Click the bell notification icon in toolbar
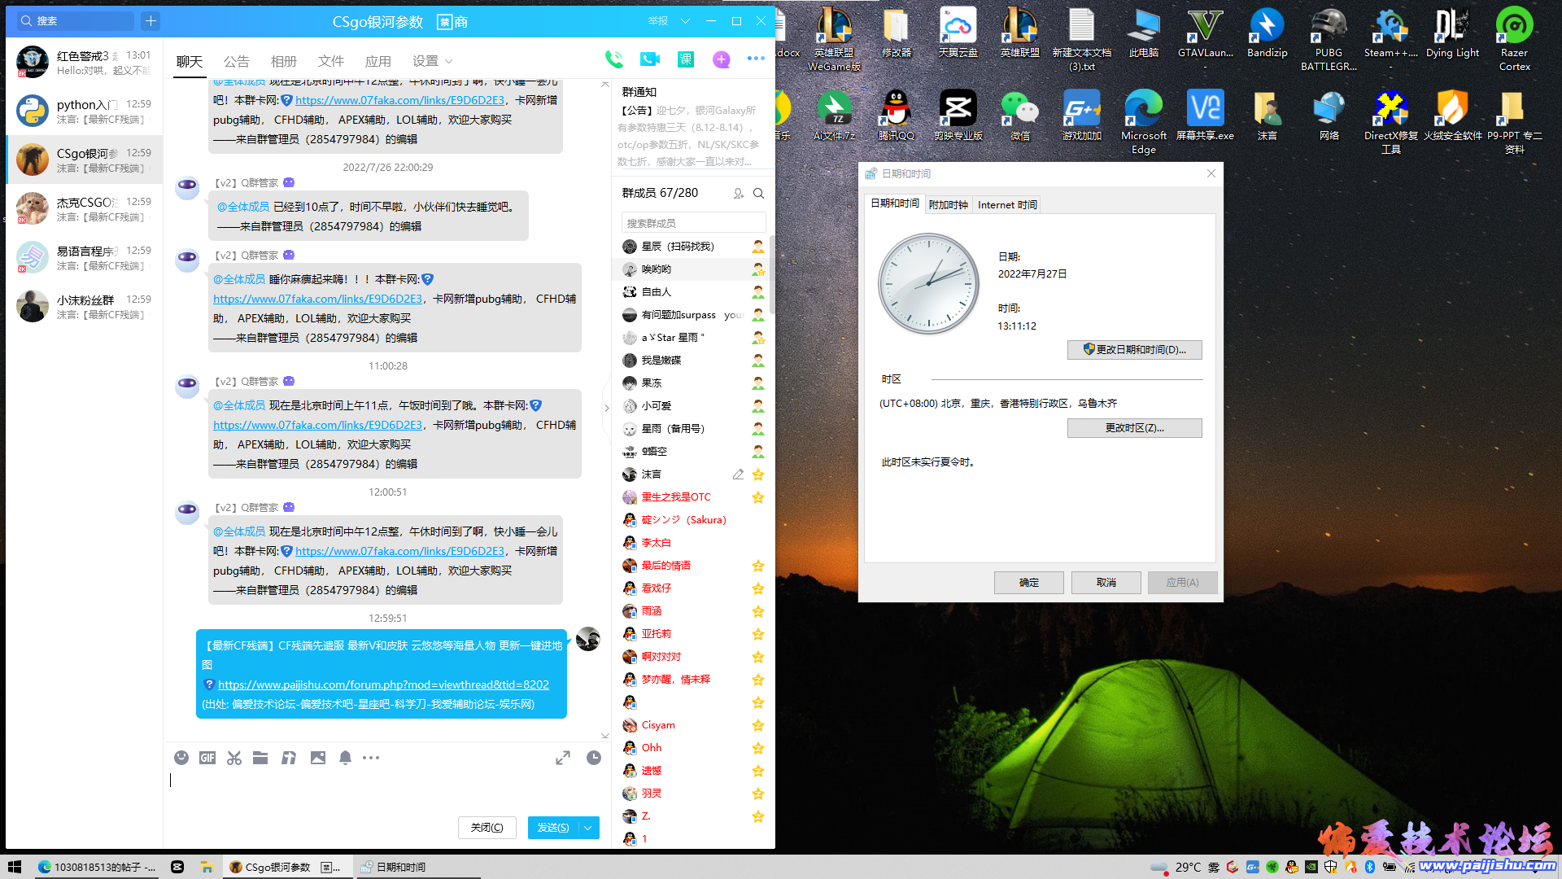 pos(345,758)
